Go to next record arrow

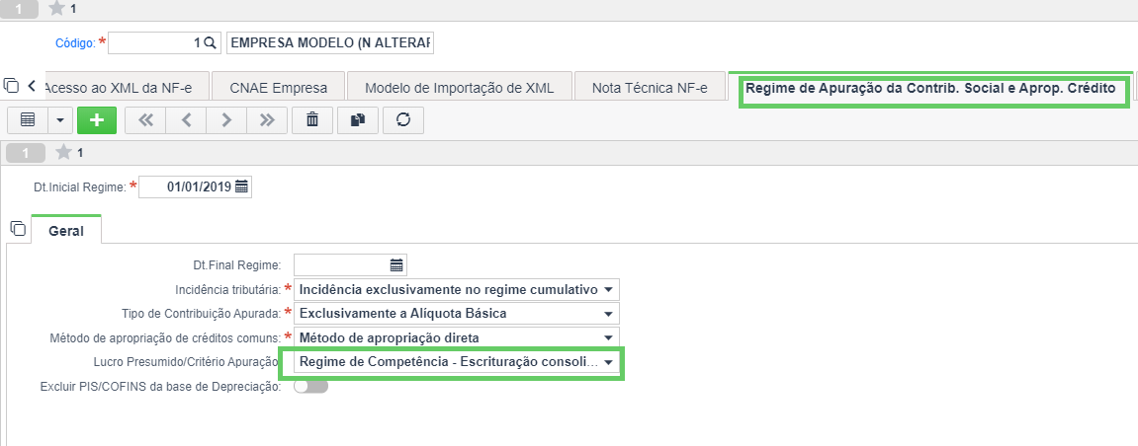[226, 120]
